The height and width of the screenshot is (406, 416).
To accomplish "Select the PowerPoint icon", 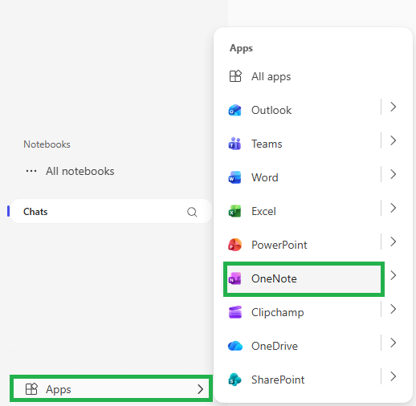I will (235, 245).
